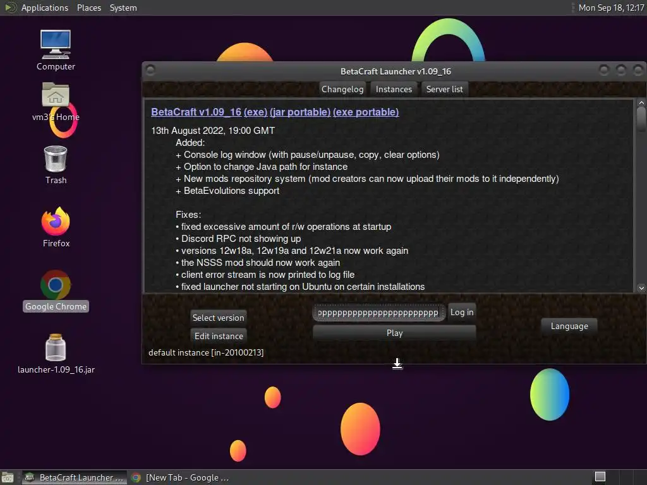Click the '+ Console log window' changelog line

pyautogui.click(x=308, y=155)
